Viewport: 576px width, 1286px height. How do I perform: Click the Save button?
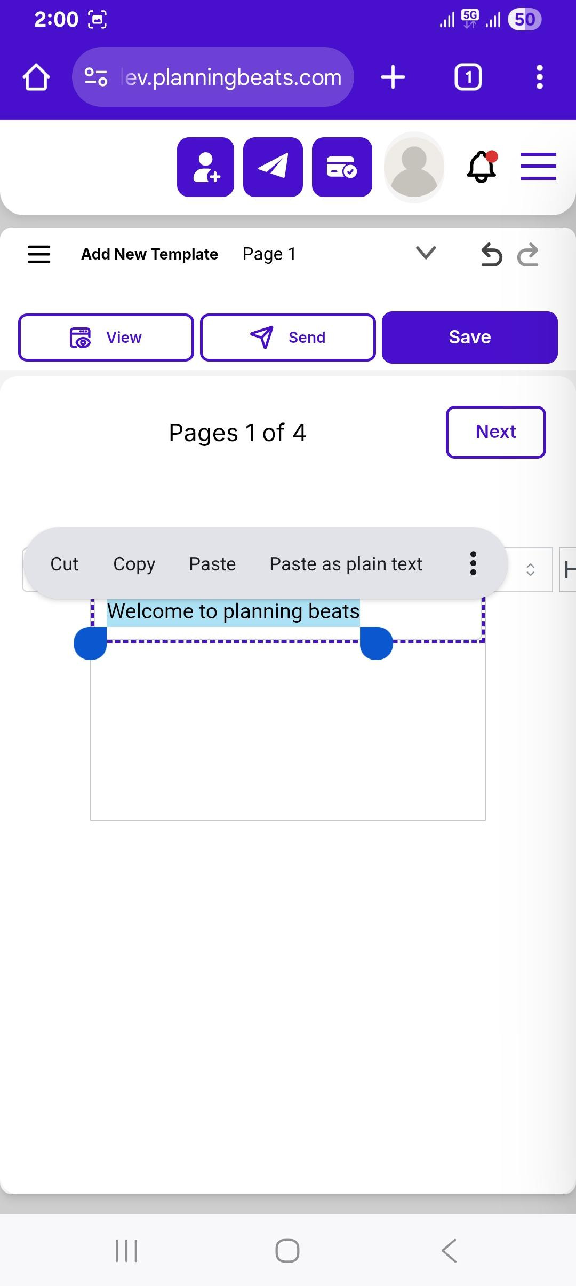470,338
